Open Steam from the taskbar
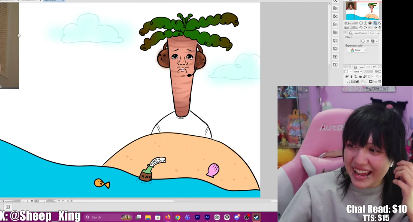413x222 pixels. coord(256,217)
